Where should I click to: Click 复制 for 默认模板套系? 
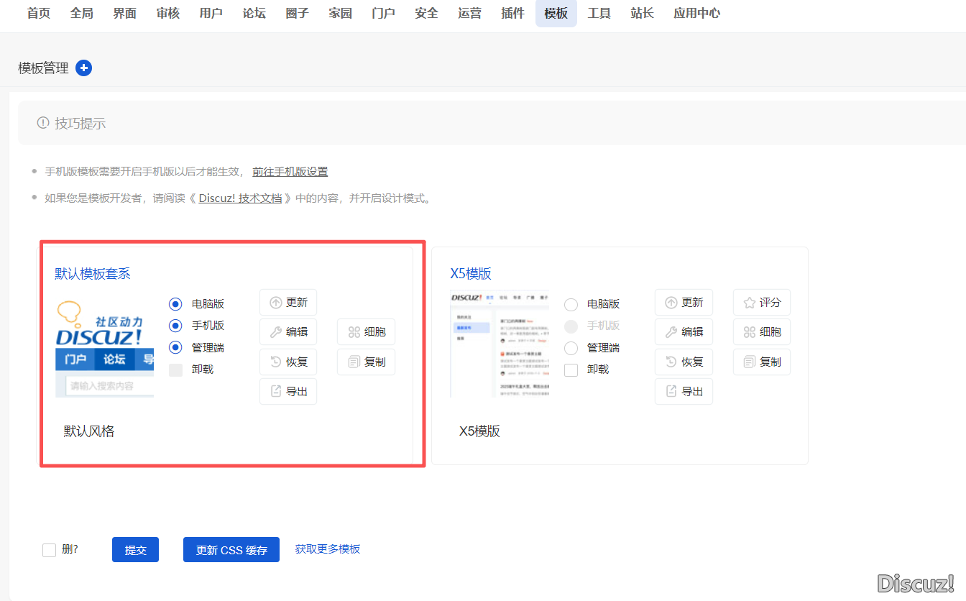pos(367,362)
